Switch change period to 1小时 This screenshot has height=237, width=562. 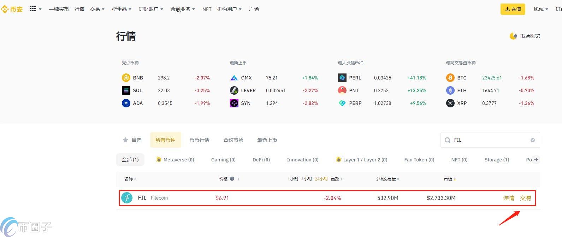(293, 179)
